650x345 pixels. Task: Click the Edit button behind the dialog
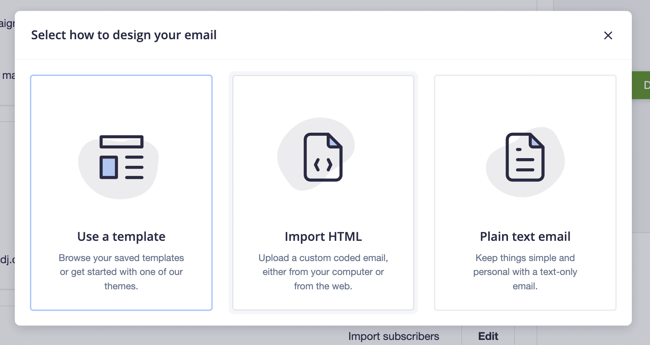pyautogui.click(x=488, y=336)
